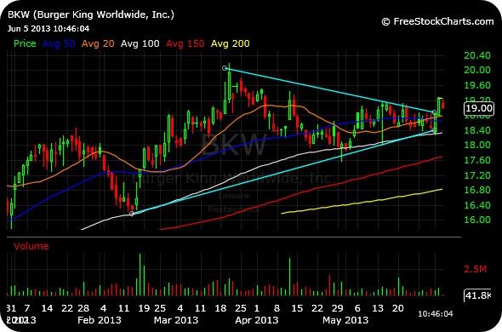The height and width of the screenshot is (332, 502).
Task: Click the 16.80 price axis label
Action: [477, 190]
